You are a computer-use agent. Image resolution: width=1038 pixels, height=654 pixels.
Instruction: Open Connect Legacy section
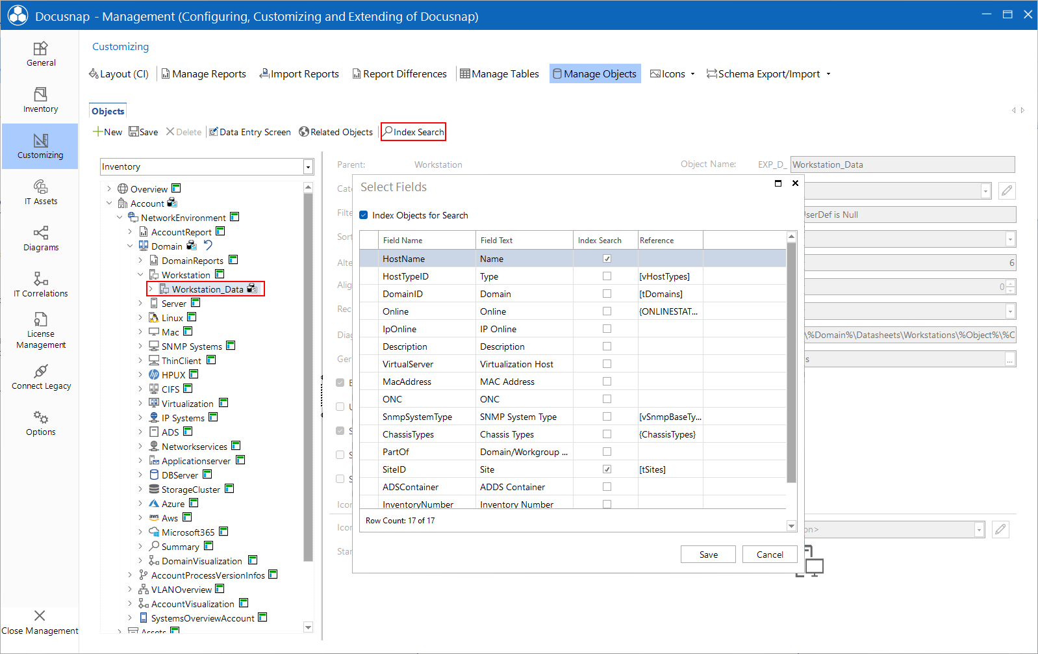coord(40,377)
